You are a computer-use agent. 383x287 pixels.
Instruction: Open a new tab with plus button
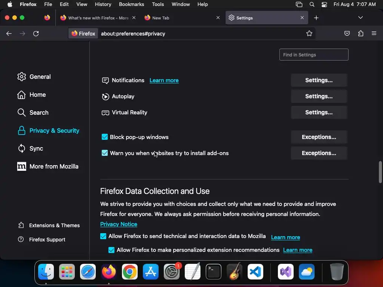coord(316,18)
